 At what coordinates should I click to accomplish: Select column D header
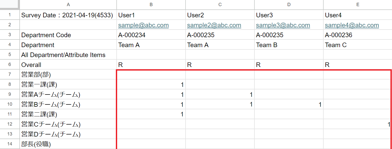[289, 5]
